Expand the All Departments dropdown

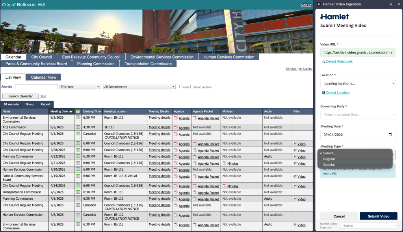(x=139, y=87)
